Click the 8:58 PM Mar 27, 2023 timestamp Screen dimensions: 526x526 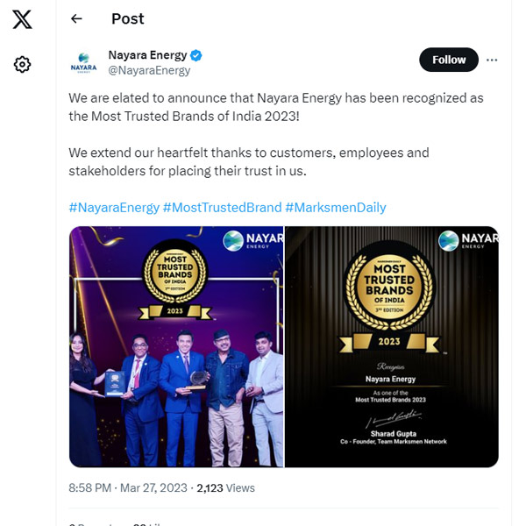(x=126, y=487)
